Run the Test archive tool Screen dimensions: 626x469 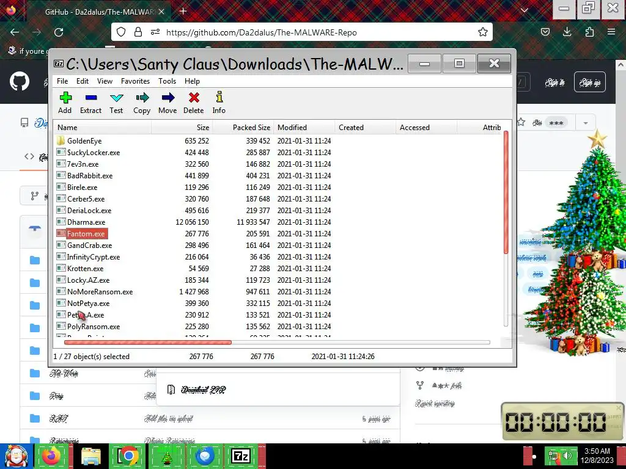coord(116,103)
